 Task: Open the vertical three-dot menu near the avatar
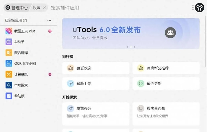point(193,8)
